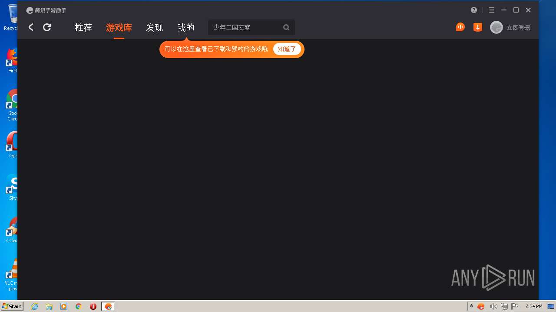Close the 腾讯手游助手 window

coord(528,10)
